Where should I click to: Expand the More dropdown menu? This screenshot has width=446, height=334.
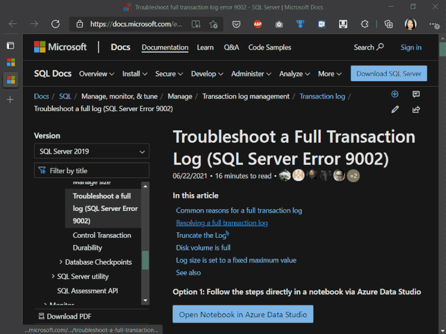pyautogui.click(x=330, y=73)
